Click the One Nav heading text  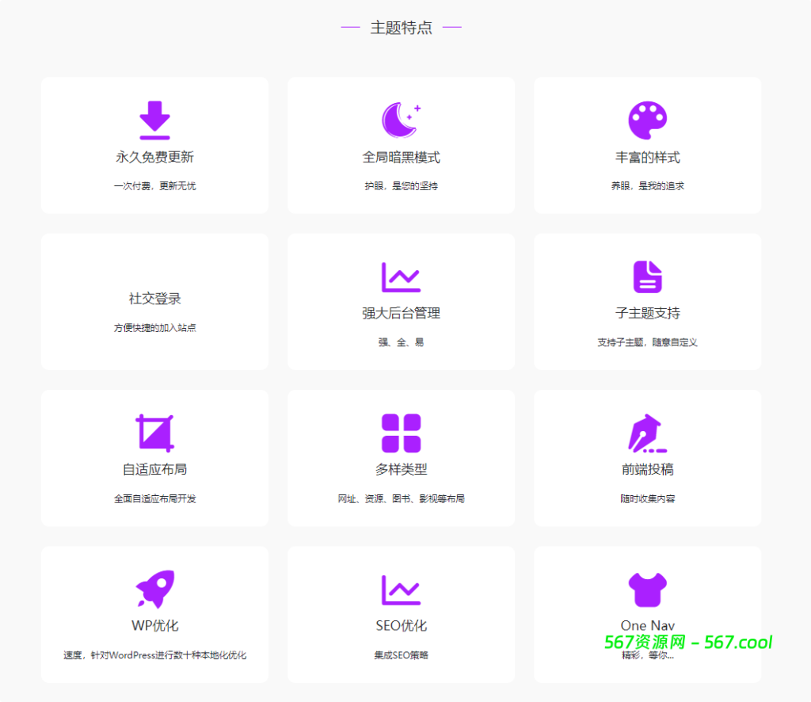[647, 626]
